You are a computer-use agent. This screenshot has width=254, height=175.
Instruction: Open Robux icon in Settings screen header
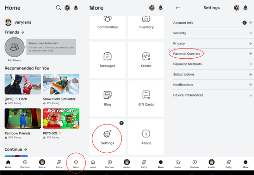[x=237, y=8]
